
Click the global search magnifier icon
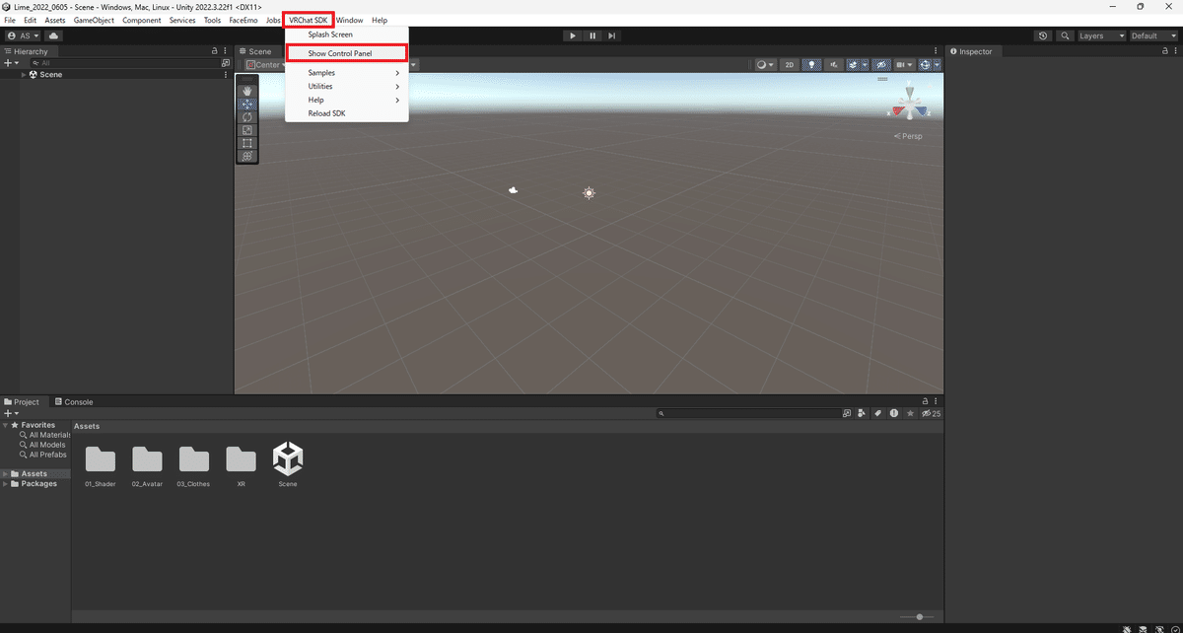1066,35
